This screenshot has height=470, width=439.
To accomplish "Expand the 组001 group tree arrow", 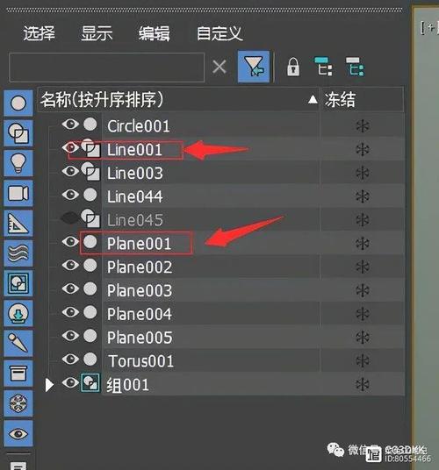I will pos(49,385).
